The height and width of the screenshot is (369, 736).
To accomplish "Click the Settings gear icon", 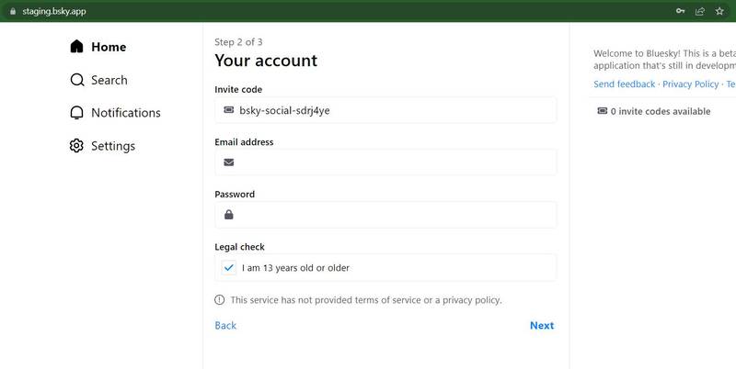I will pyautogui.click(x=76, y=146).
